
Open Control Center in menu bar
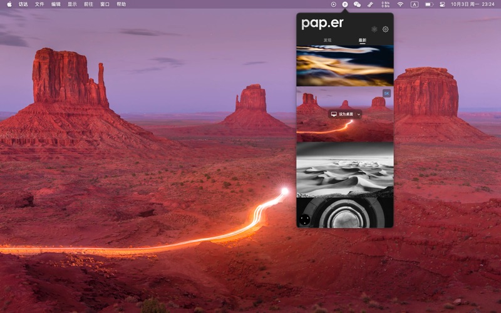point(442,4)
